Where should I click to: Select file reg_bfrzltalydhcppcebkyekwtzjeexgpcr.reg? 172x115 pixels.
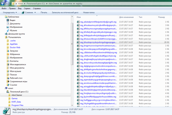pyautogui.click(x=98, y=32)
